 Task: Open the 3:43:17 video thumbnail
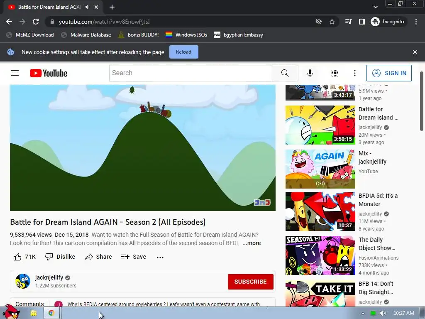320,93
